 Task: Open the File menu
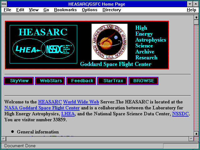tap(7, 10)
